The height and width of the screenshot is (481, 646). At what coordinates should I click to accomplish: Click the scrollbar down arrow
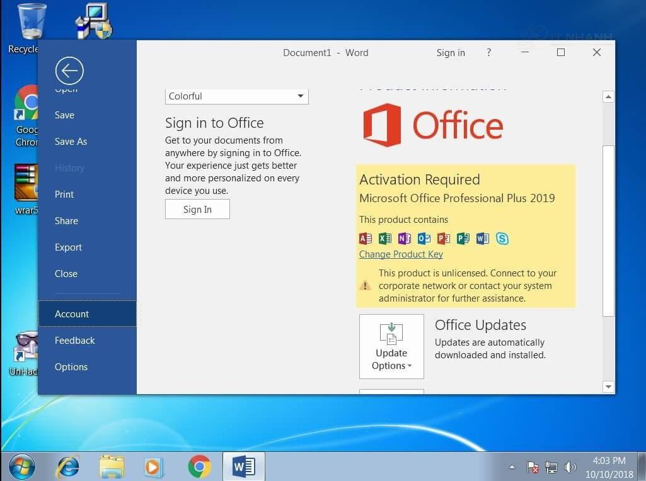(608, 387)
